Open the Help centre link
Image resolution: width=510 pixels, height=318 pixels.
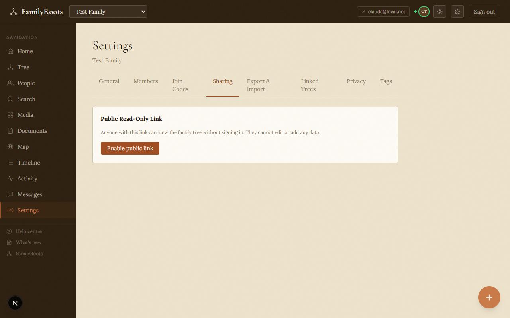pyautogui.click(x=29, y=231)
